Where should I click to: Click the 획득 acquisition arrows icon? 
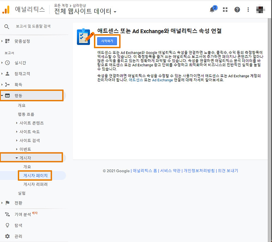click(7, 85)
